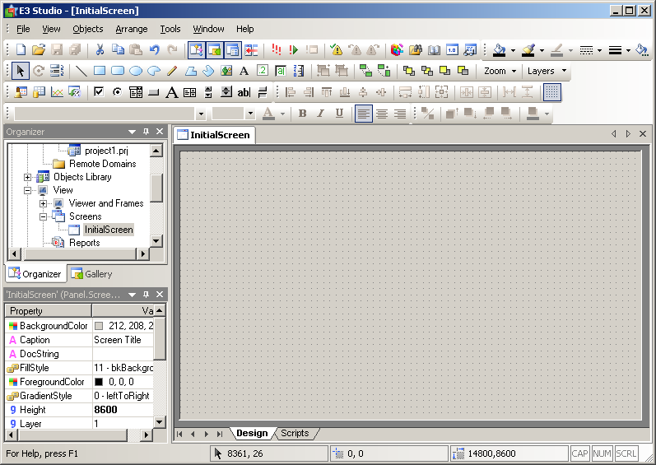
Task: Open an existing file with folder icon
Action: pos(39,50)
